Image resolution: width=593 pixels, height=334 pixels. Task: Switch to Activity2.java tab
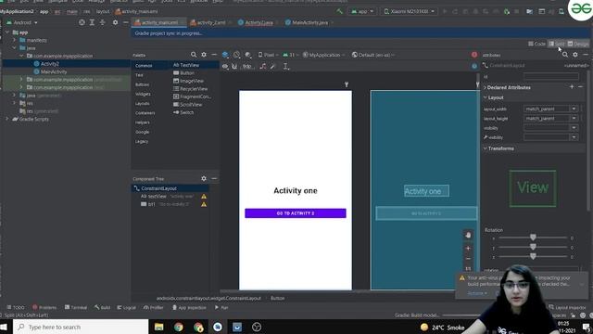click(x=259, y=22)
